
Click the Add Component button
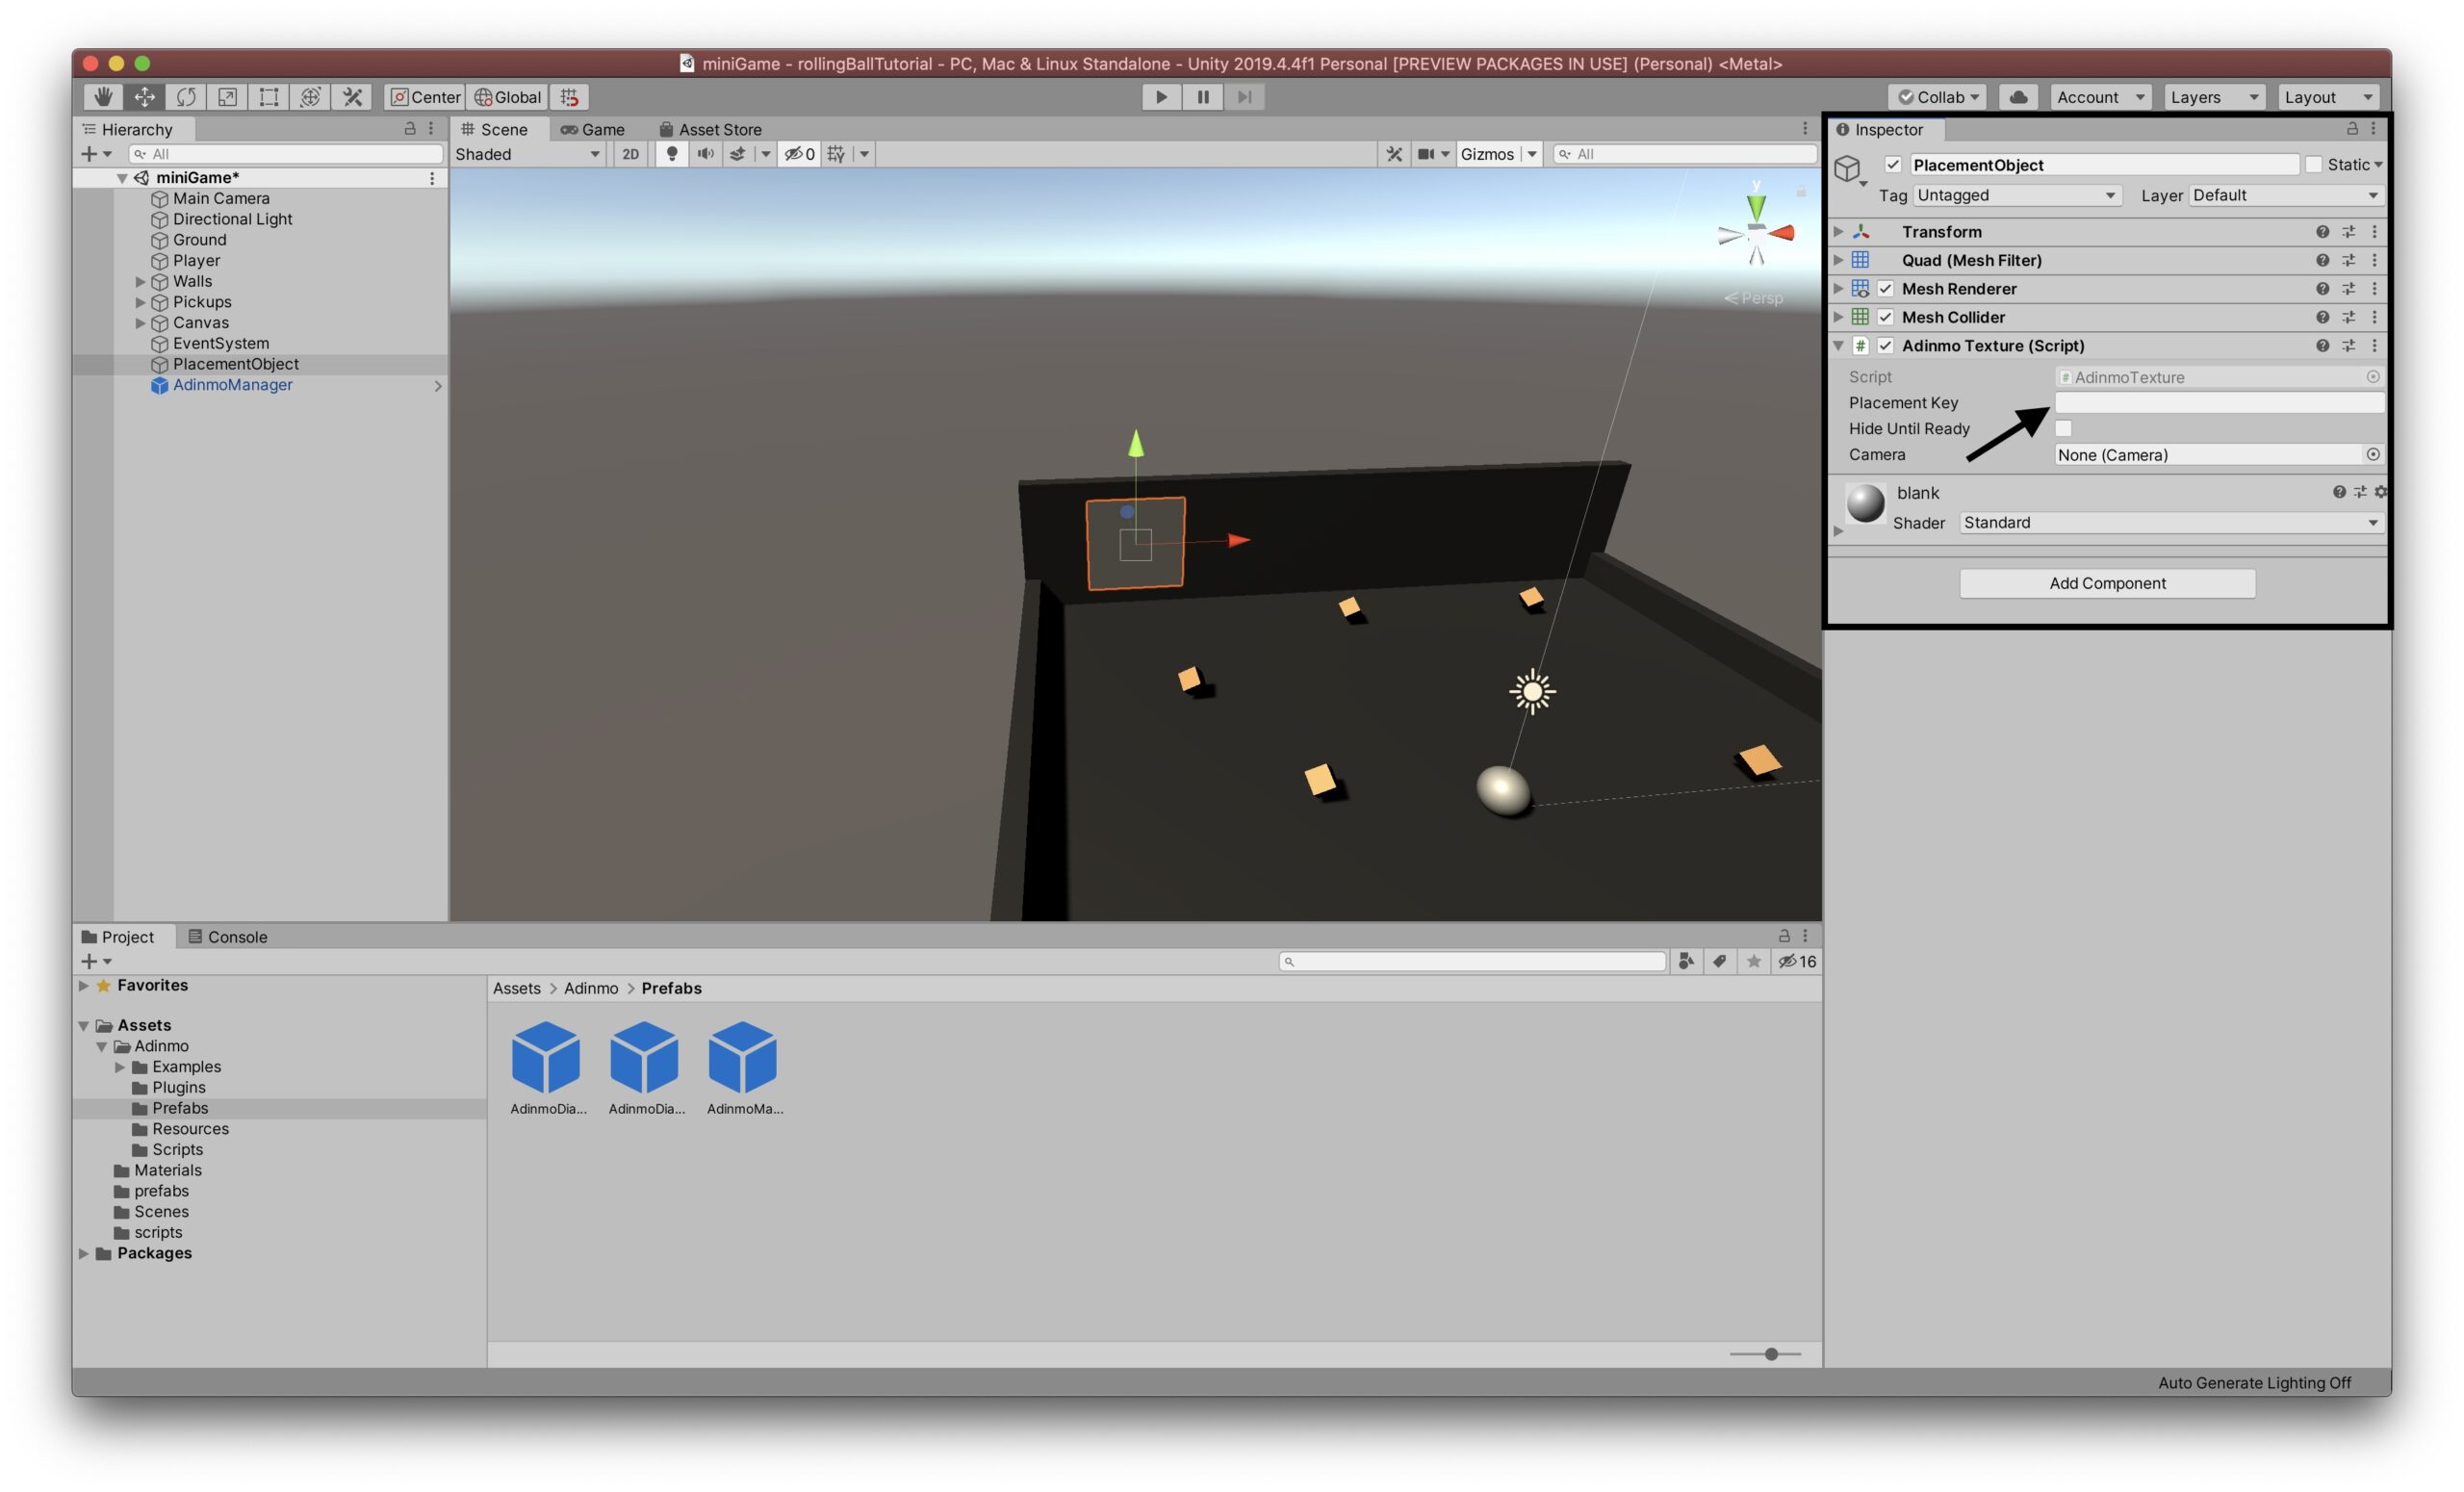pyautogui.click(x=2107, y=584)
